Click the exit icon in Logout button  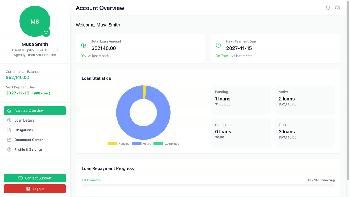[28, 189]
